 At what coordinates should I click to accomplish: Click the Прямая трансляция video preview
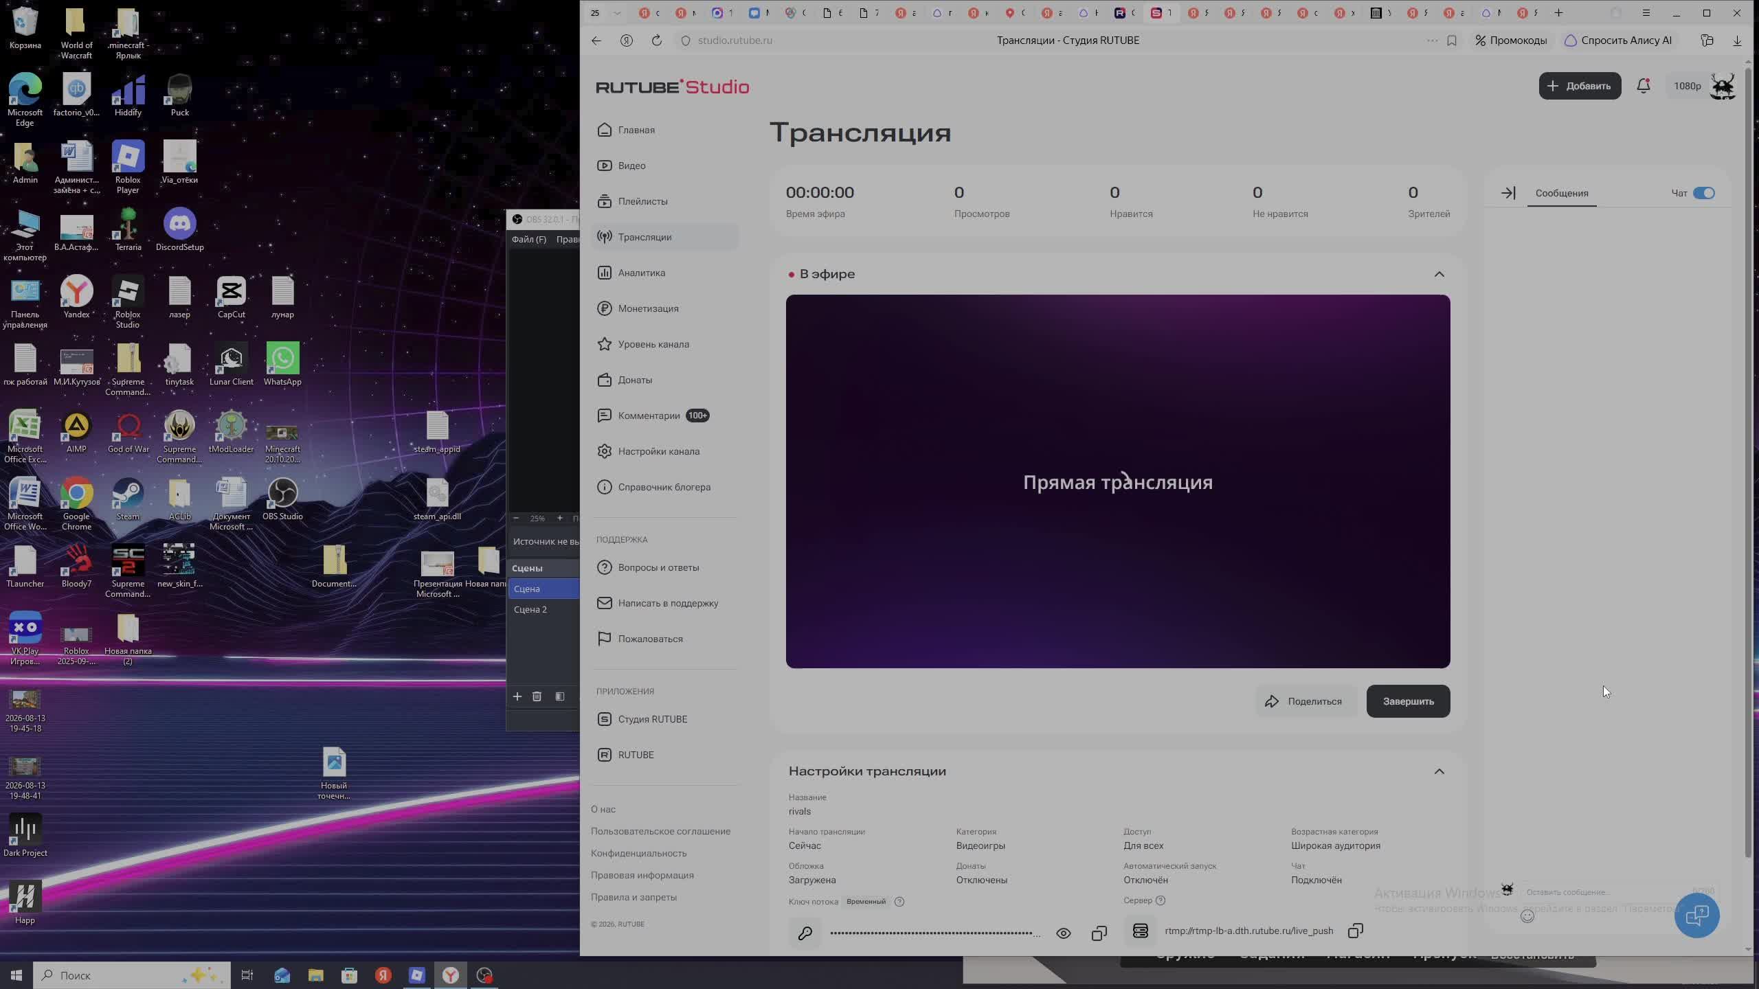(1118, 481)
